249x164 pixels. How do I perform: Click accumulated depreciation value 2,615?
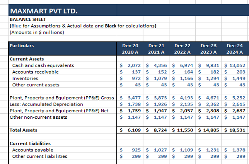pos(239,104)
